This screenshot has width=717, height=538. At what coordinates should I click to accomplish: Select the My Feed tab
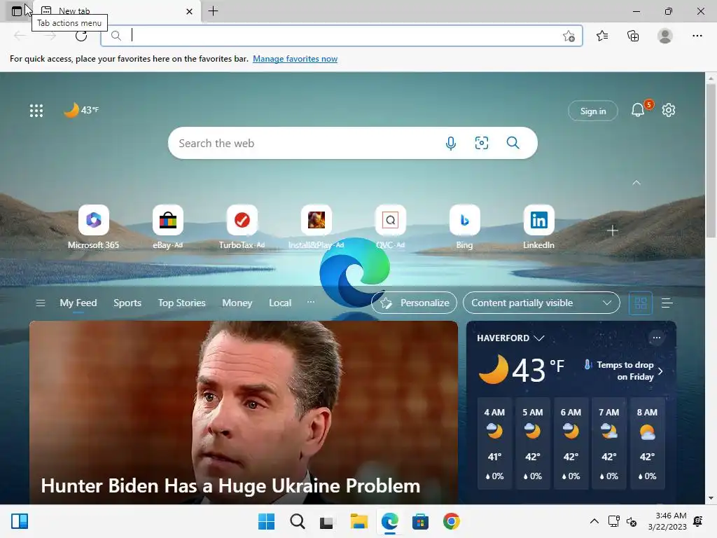(x=78, y=303)
